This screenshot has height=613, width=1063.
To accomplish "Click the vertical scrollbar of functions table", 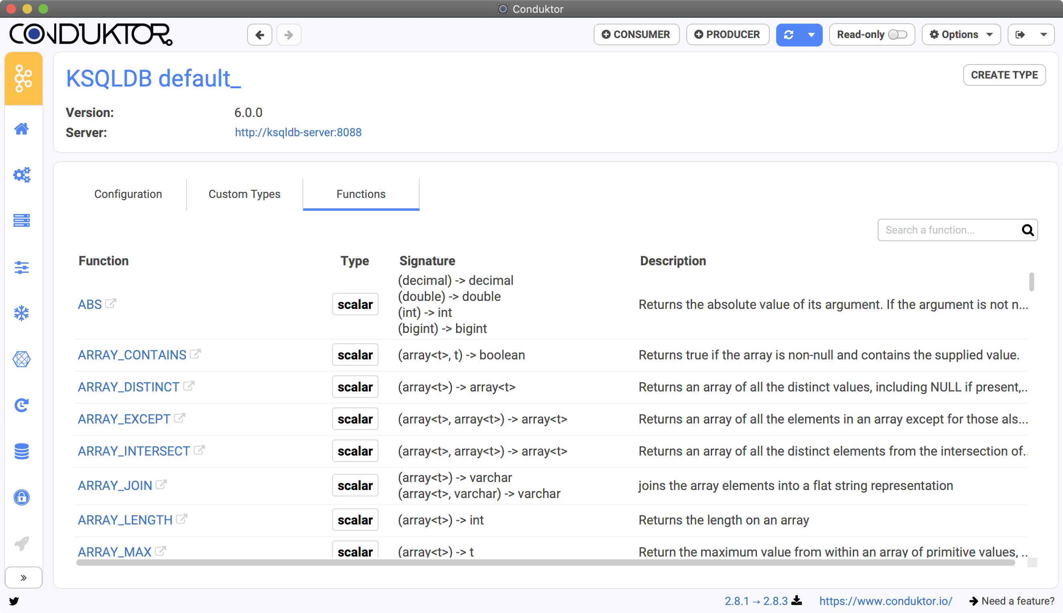I will 1031,282.
